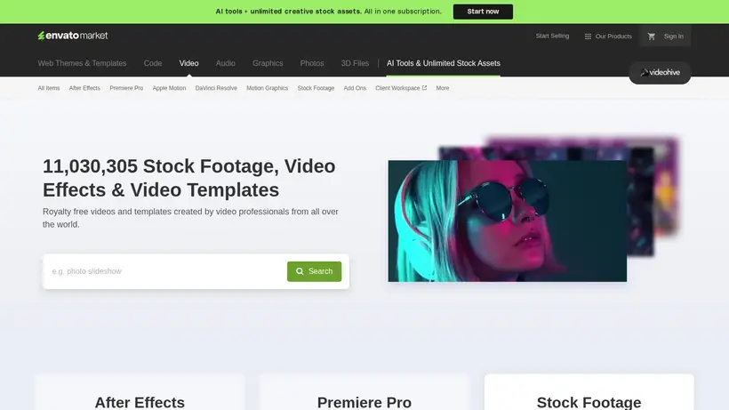Screen dimensions: 729x410
Task: Click the Start now button
Action: click(483, 12)
